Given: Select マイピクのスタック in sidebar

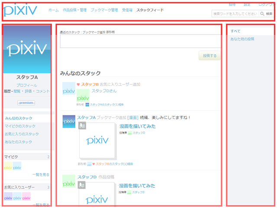Looking at the screenshot, I should [20, 126].
